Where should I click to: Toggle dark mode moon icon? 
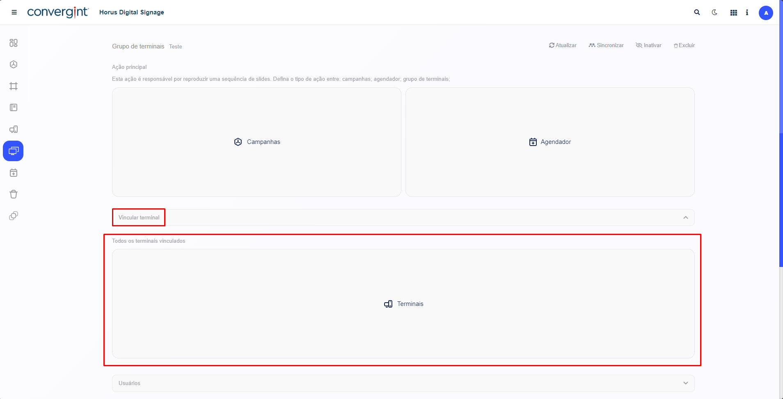click(x=714, y=12)
